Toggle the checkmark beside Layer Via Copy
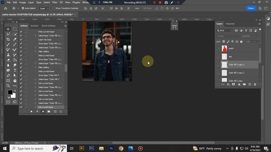 point(21,40)
